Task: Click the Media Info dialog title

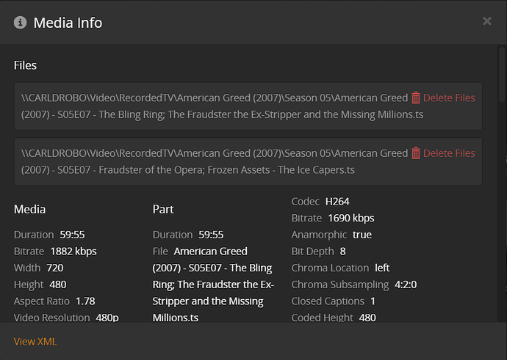Action: coord(68,23)
